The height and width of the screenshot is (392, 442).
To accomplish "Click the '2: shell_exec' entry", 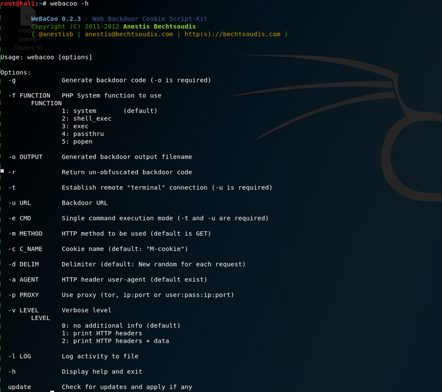I will [87, 119].
